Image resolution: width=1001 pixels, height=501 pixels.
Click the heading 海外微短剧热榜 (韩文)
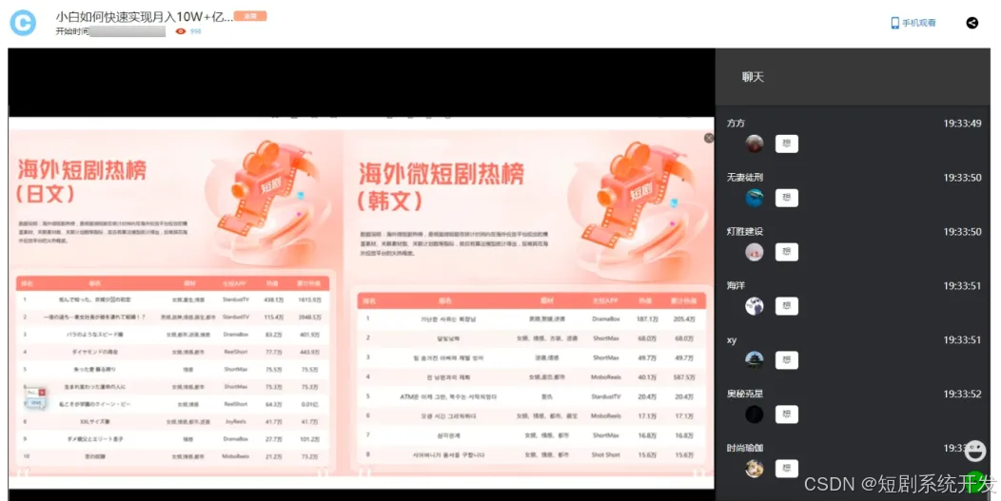click(442, 187)
